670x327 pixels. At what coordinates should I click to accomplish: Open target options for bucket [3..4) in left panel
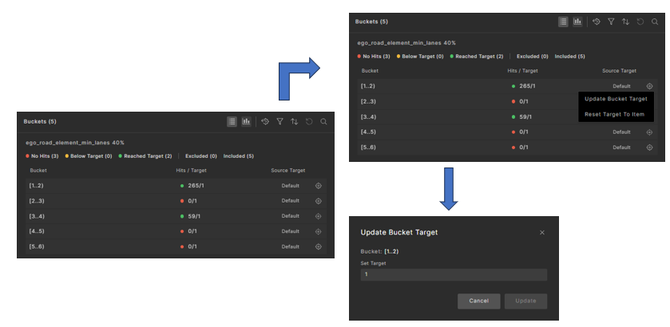319,216
